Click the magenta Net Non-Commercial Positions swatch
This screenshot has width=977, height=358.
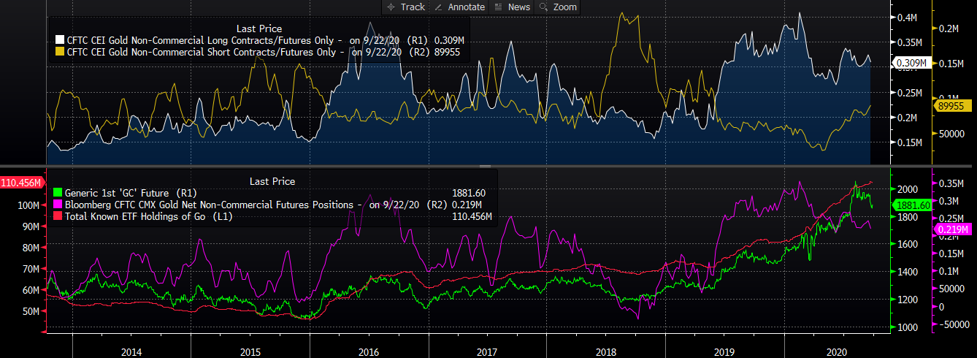tap(59, 205)
